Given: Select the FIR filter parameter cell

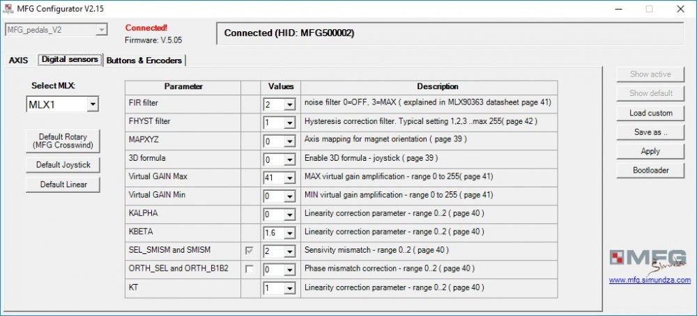Looking at the screenshot, I should pos(183,103).
